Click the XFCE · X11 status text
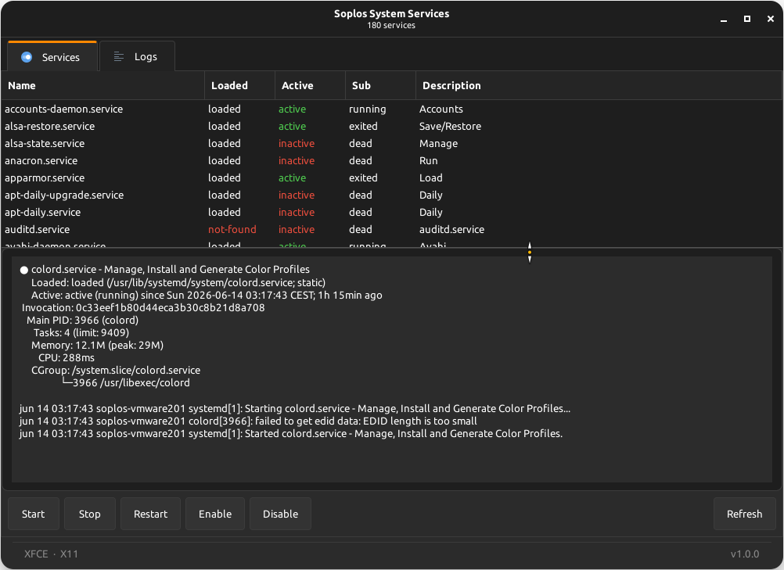The height and width of the screenshot is (570, 784). tap(51, 554)
